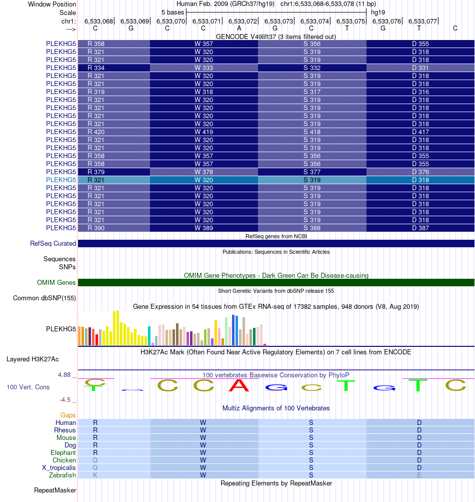Open the 100 Vert. Cons track label
This screenshot has height=502, width=475.
click(x=28, y=387)
